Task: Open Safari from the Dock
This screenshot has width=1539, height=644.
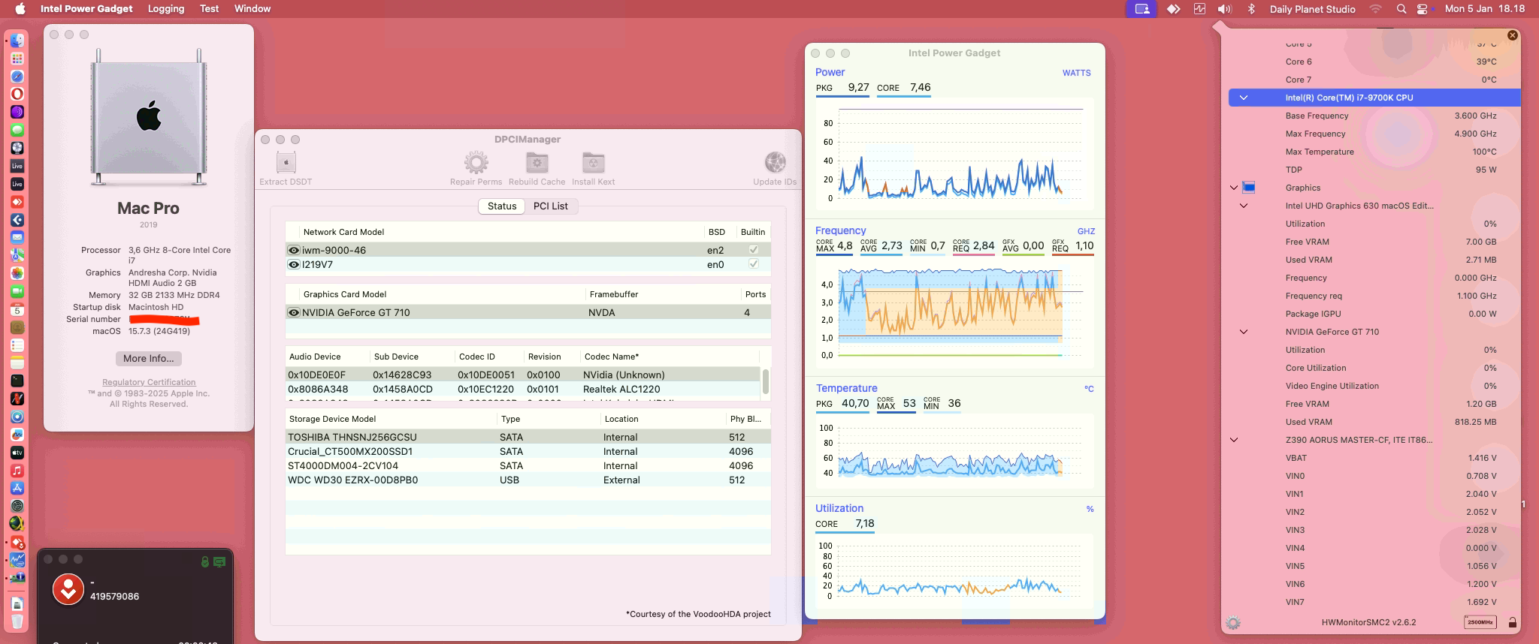Action: coord(17,77)
